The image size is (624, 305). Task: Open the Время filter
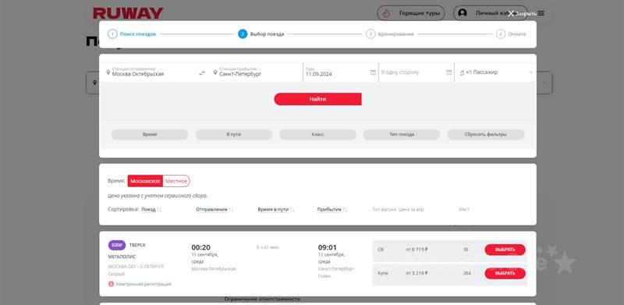pos(150,135)
